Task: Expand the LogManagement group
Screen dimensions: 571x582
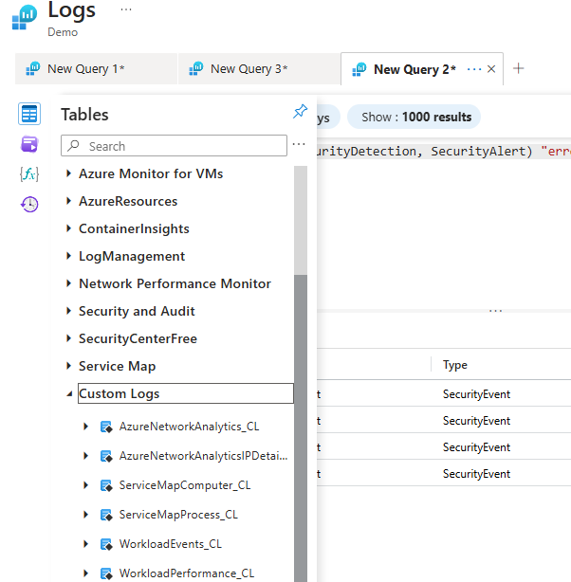Action: [x=68, y=256]
